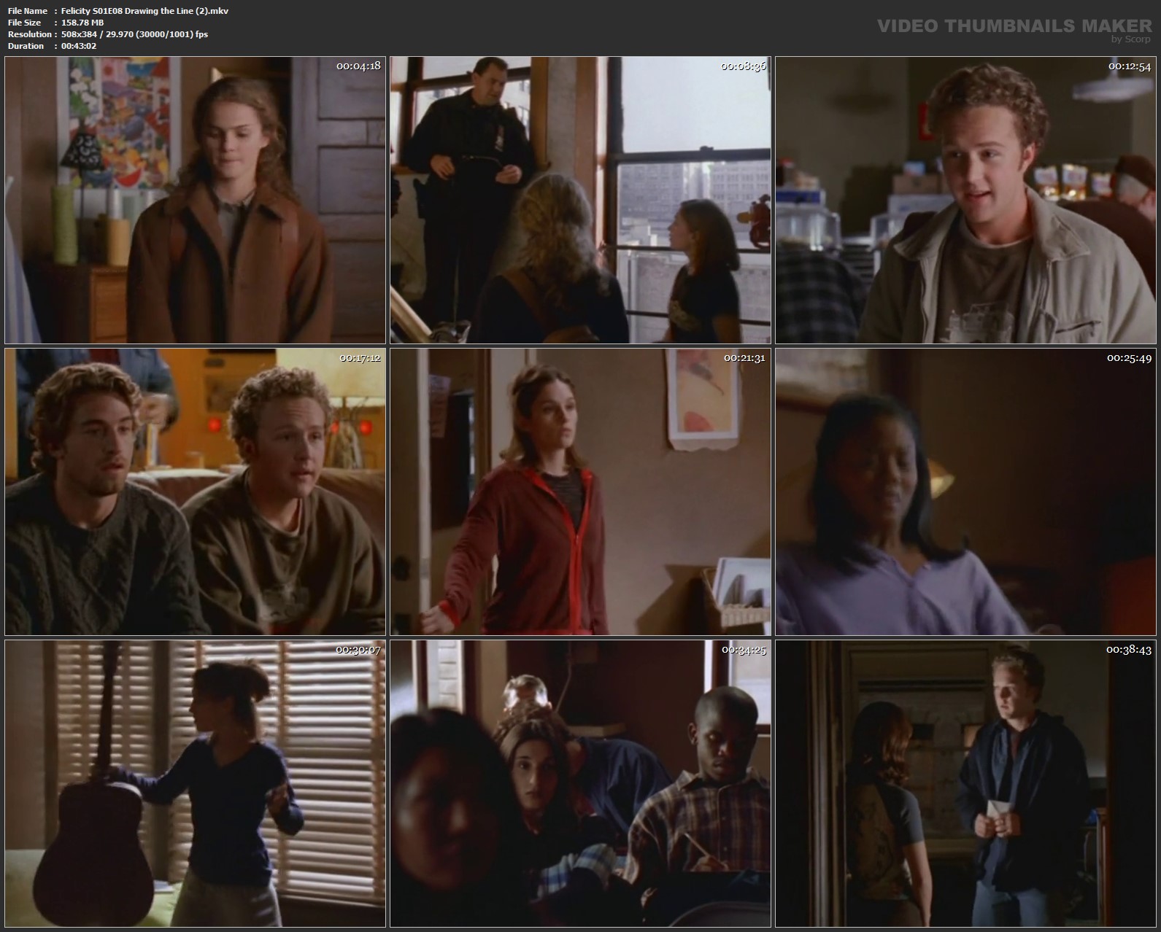The width and height of the screenshot is (1161, 932).
Task: Click the 'File Size' label
Action: (x=24, y=23)
